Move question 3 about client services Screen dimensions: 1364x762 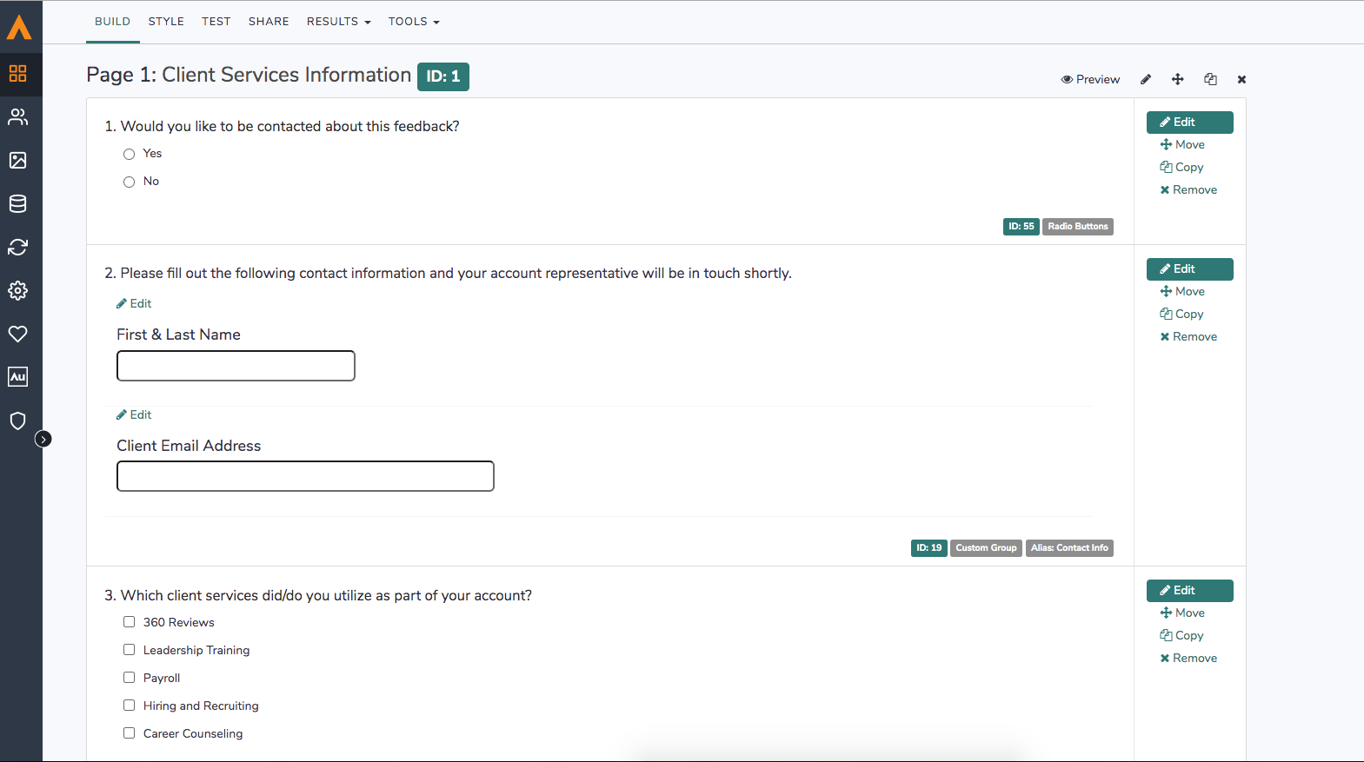[x=1182, y=613]
